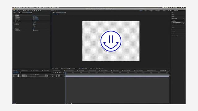Pick shadow color with the eyedropper
Image resolution: width=198 pixels, height=111 pixels.
[x=36, y=22]
